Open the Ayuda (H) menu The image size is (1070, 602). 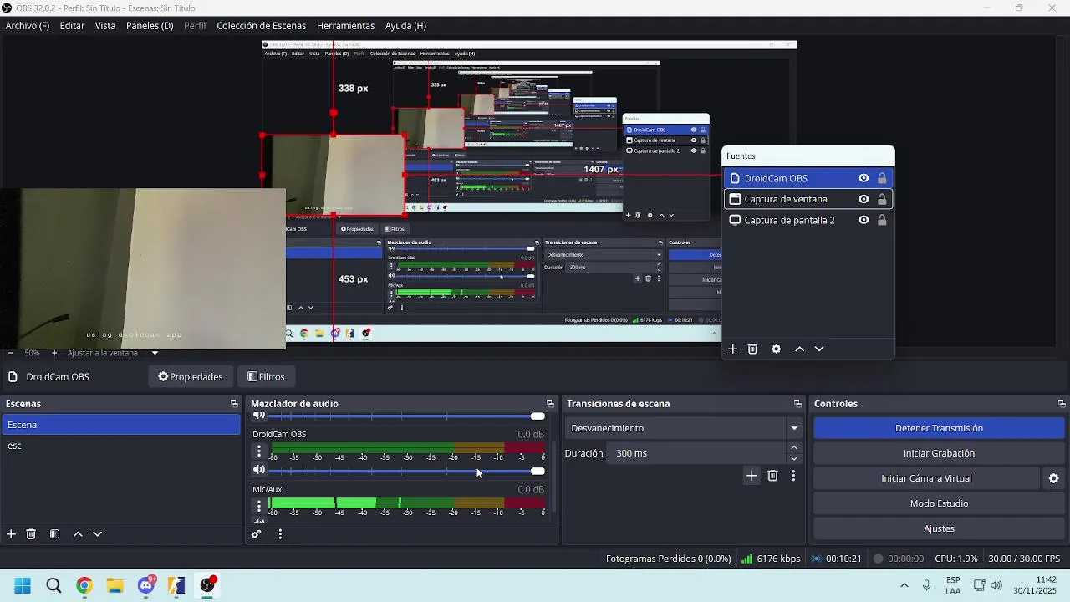(x=405, y=26)
